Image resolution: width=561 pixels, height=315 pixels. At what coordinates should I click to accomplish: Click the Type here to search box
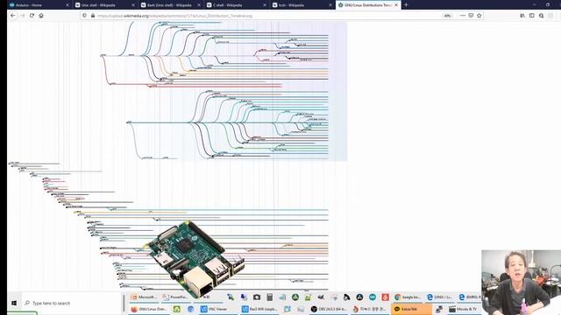(72, 304)
